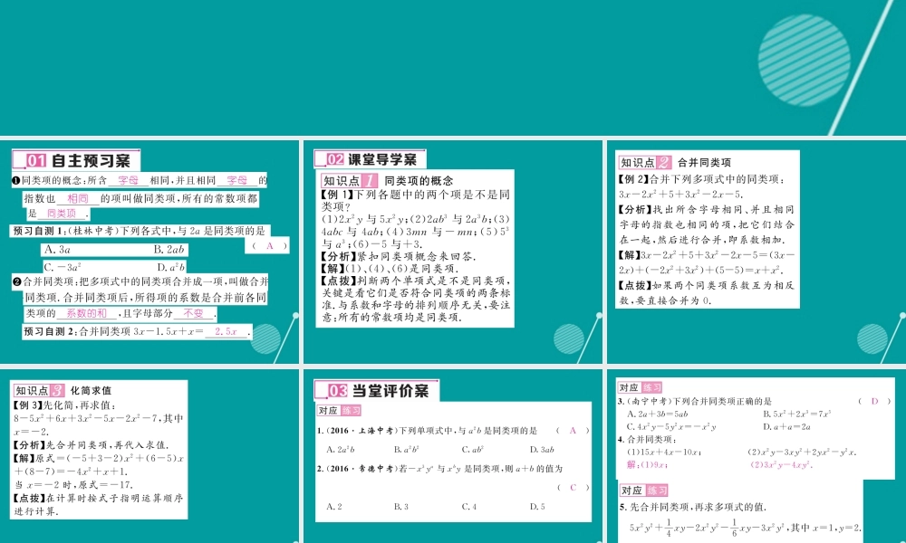Click the line '当 x=-2 时,原式=-17.'
Screen dimensions: 906x543
coord(74,485)
